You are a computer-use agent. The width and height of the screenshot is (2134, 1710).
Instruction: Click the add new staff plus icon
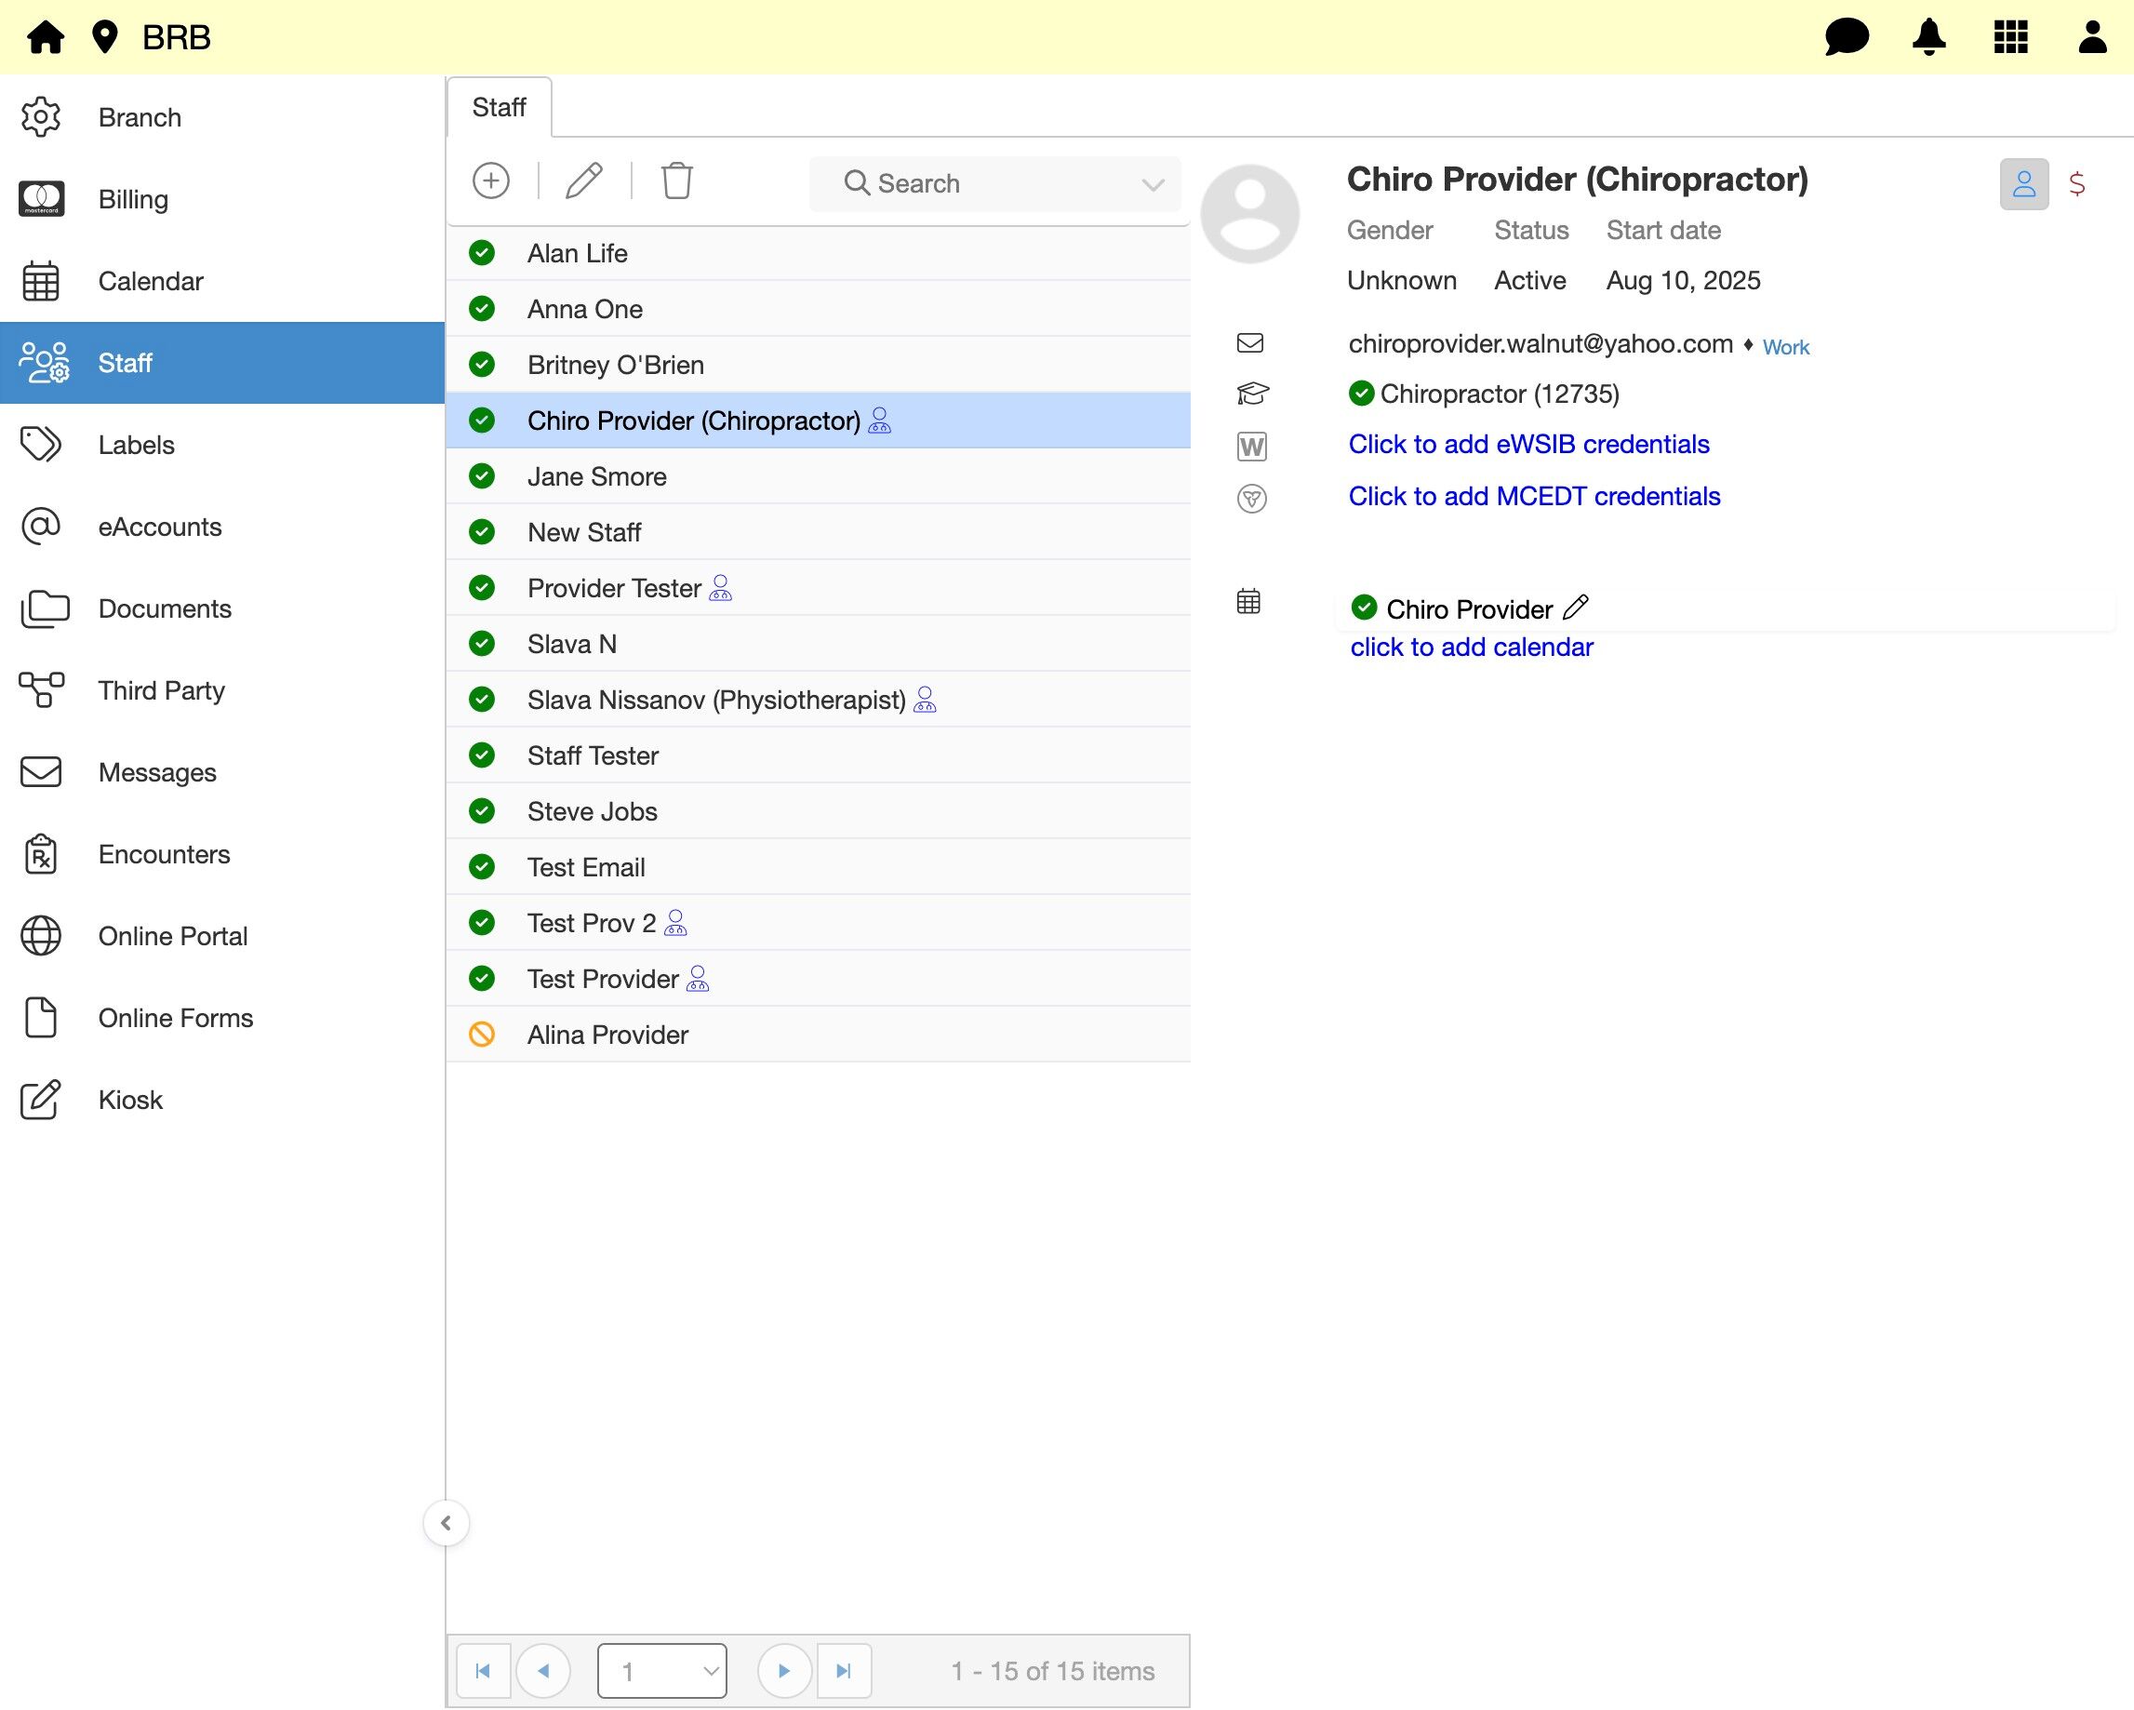(491, 181)
